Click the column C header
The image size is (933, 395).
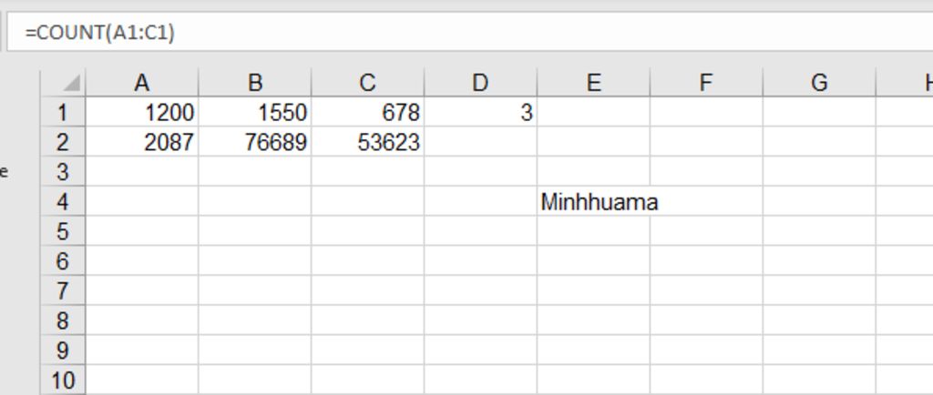pos(367,83)
